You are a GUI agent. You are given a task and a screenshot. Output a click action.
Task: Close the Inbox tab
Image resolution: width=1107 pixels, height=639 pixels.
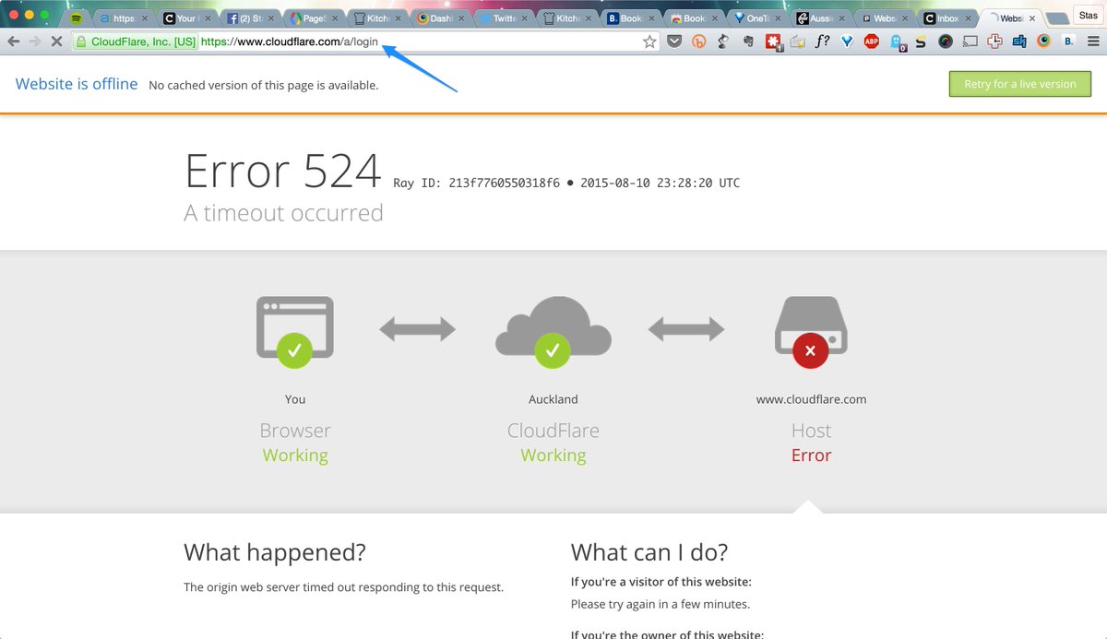tap(968, 18)
